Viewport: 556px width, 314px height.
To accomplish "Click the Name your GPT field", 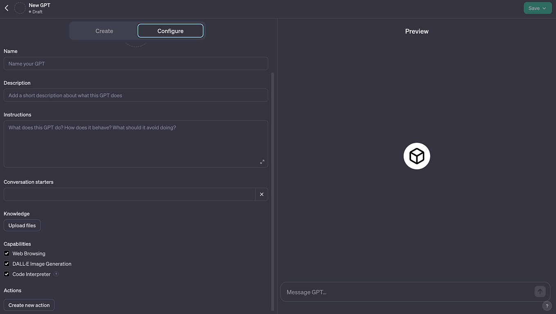I will (x=136, y=63).
